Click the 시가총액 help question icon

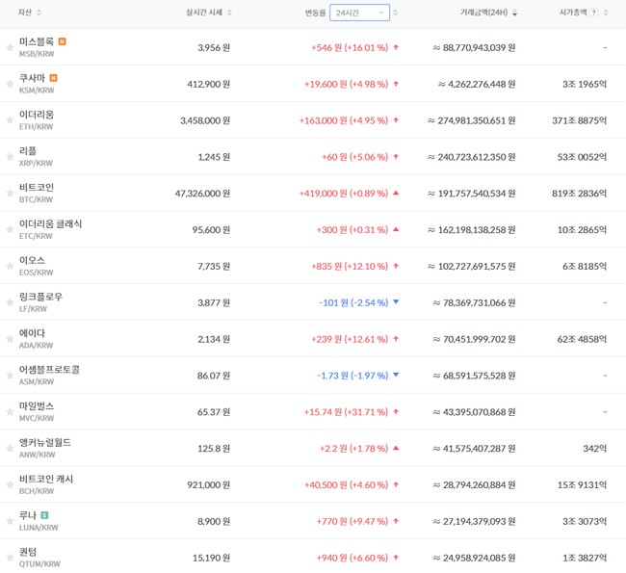pyautogui.click(x=593, y=13)
